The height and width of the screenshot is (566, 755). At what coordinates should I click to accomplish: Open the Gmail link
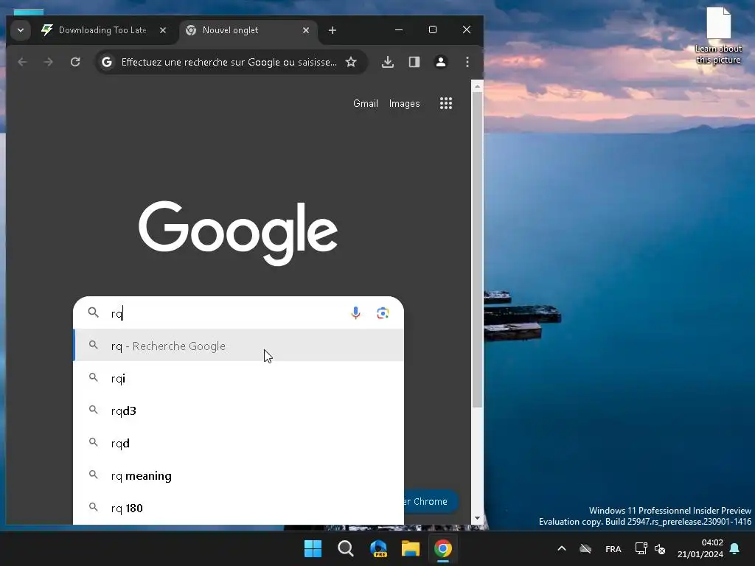click(366, 103)
